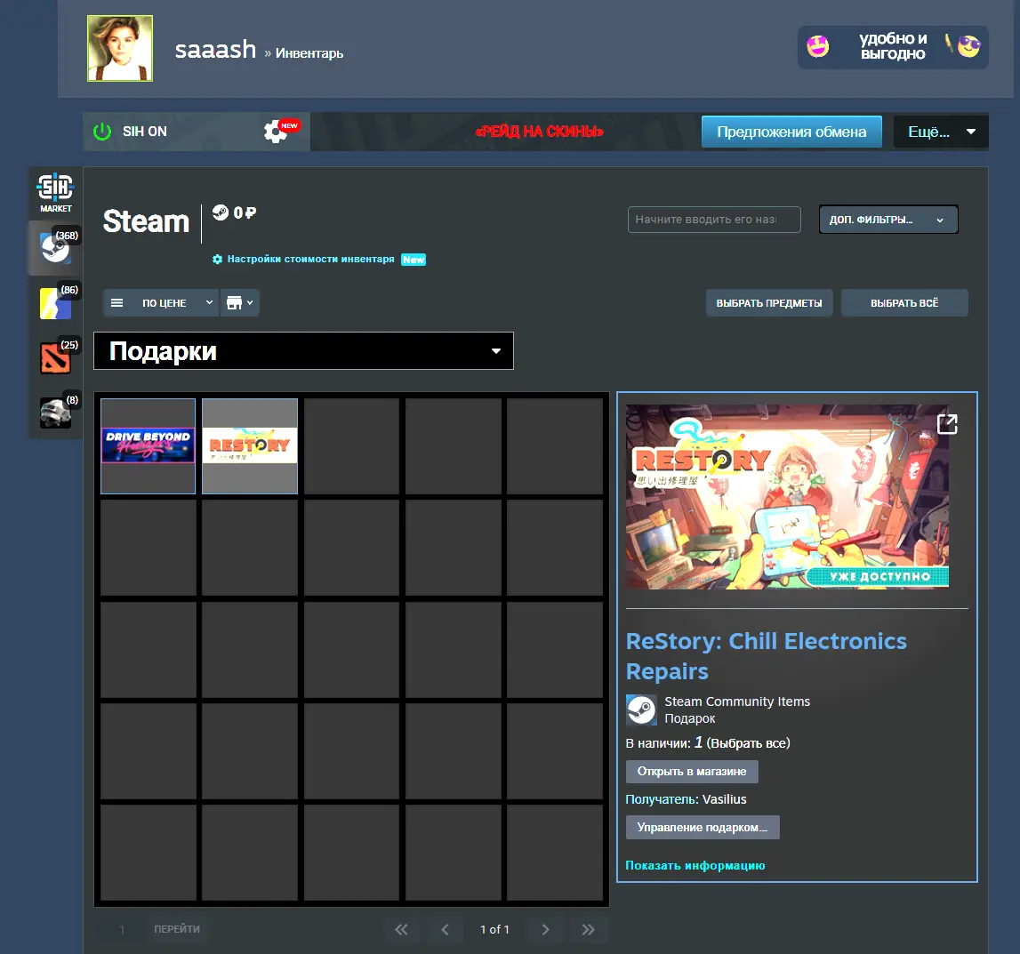Expand the marketplace store icon dropdown

point(240,302)
